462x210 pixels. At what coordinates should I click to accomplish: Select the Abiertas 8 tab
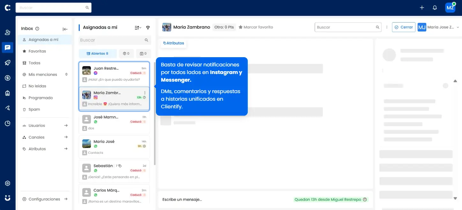tap(98, 53)
